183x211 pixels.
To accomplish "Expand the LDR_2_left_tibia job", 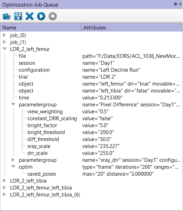I will tap(5, 181).
